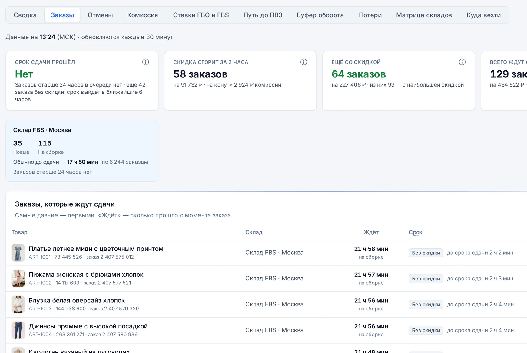527x353 pixels.
Task: Open the «Путь до ПВЗ» tab
Action: 263,15
